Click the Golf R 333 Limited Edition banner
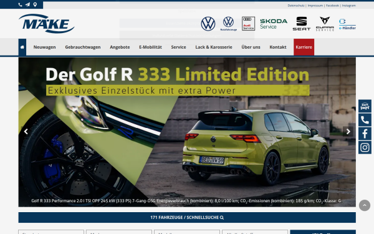Viewport: 374px width, 234px height. (187, 132)
